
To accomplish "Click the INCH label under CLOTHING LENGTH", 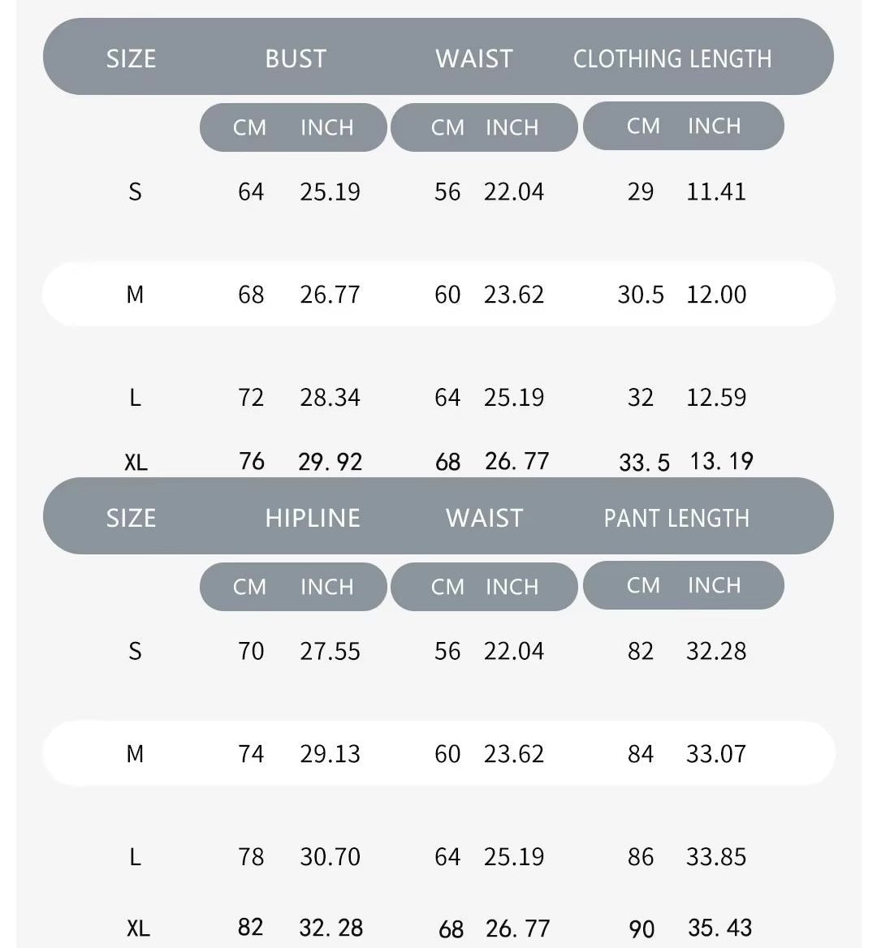I will point(715,126).
